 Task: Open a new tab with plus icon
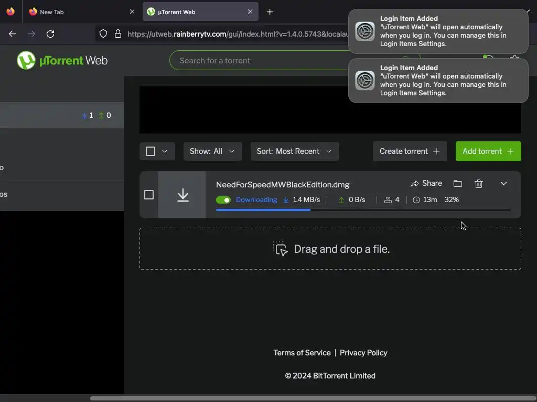(x=270, y=12)
